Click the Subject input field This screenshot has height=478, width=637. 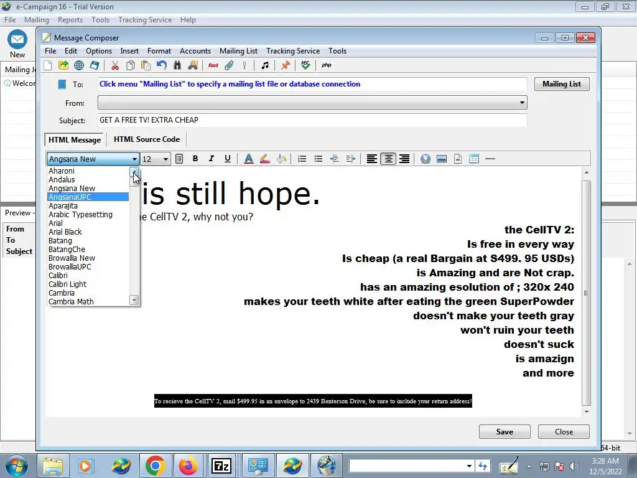(312, 120)
